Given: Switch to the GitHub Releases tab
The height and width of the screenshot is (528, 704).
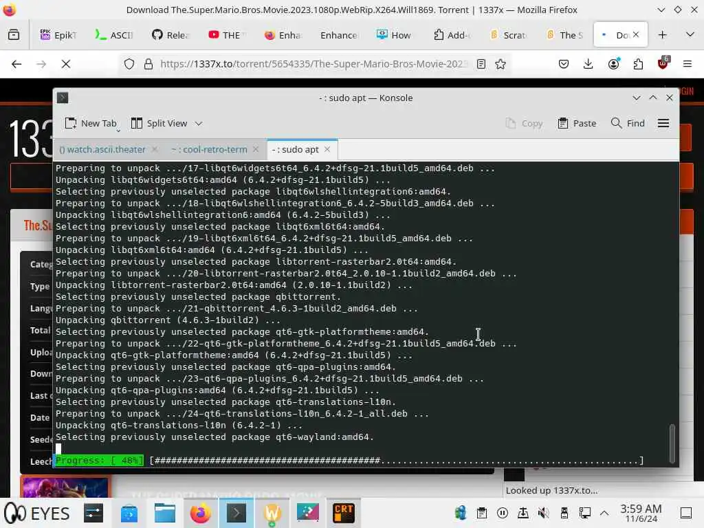Looking at the screenshot, I should pyautogui.click(x=170, y=34).
